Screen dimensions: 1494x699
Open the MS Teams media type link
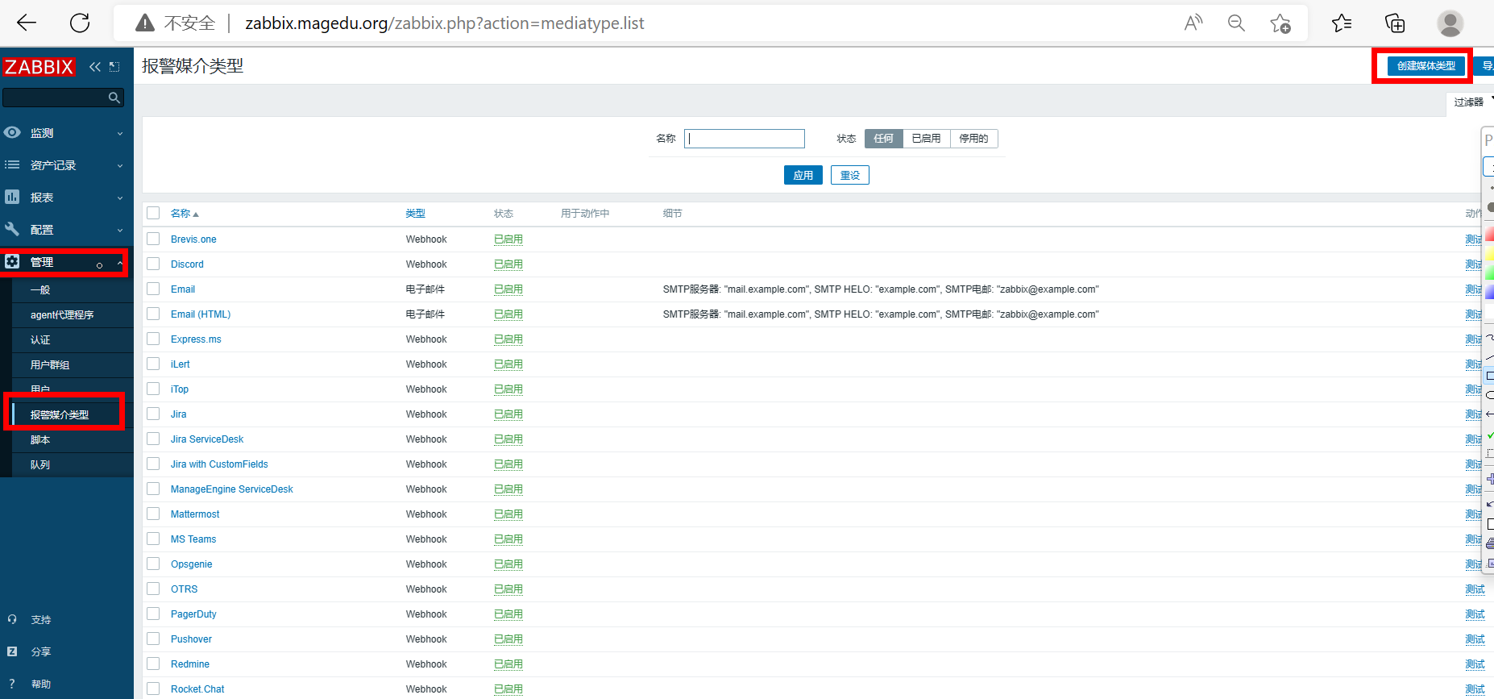[193, 539]
